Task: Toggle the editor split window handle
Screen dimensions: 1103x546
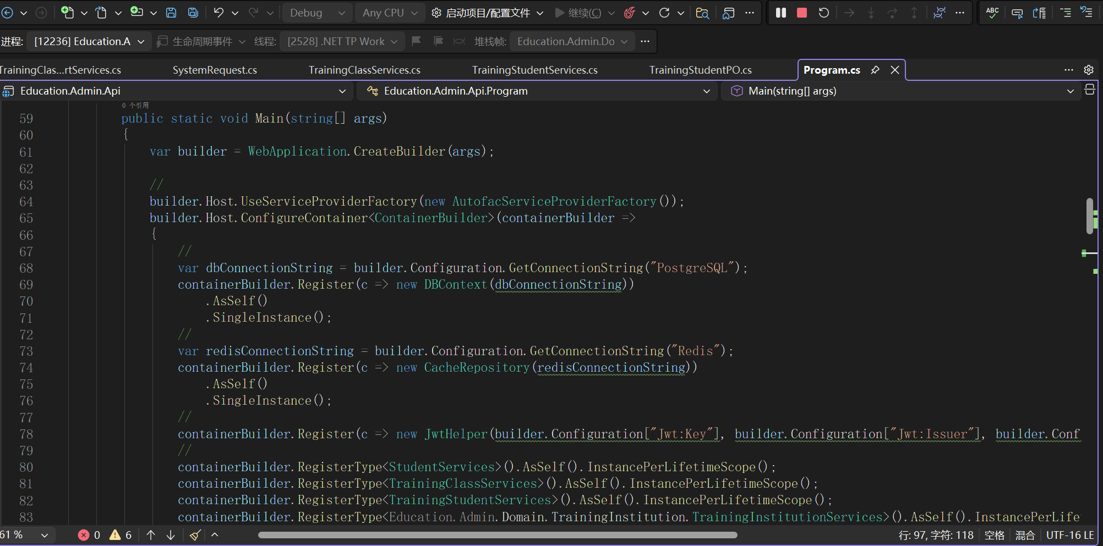Action: pos(1089,90)
